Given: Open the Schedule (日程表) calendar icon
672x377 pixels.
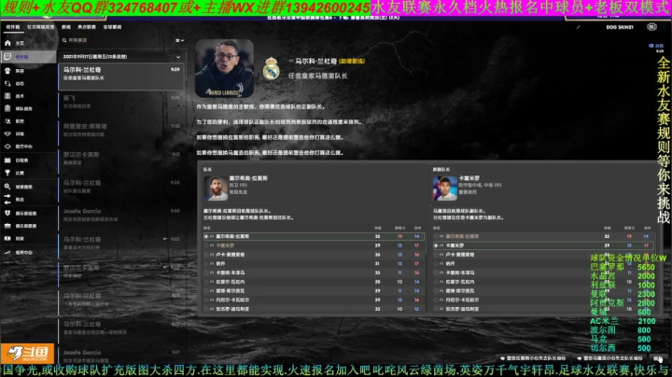Looking at the screenshot, I should [7, 161].
